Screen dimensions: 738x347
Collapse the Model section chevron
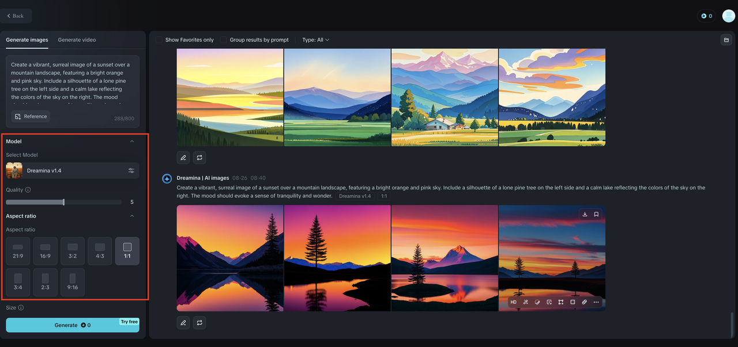click(132, 141)
